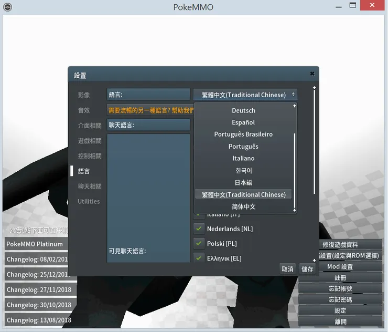Click the dropdown list scrollbar thumb
Screen dimensions: 388x332
[x=295, y=171]
